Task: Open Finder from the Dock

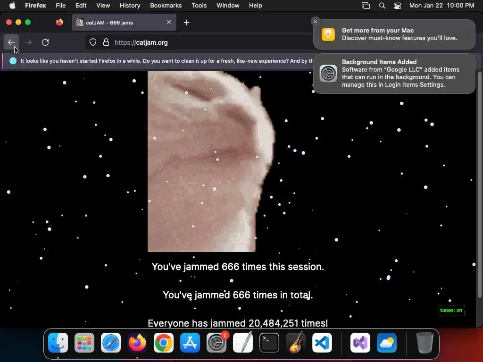Action: [58, 342]
